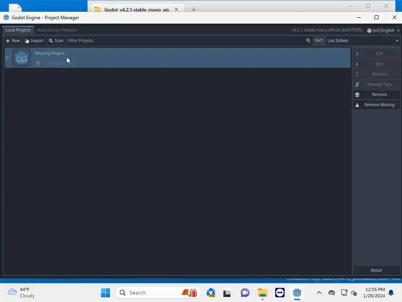Click the disabled Rename button
Screen dimensions: 402x302
pos(376,74)
